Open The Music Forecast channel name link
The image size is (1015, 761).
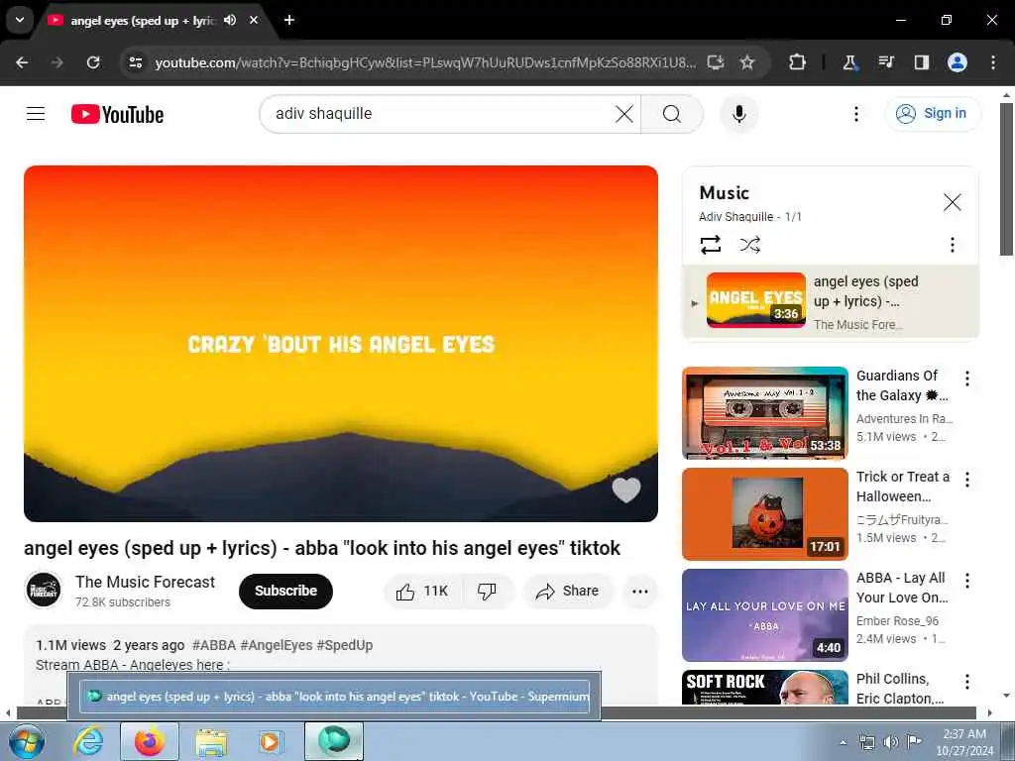(x=145, y=582)
